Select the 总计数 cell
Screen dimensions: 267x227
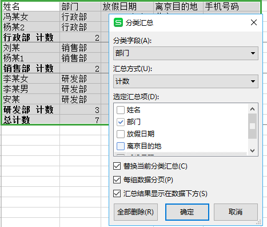pyautogui.click(x=31, y=120)
